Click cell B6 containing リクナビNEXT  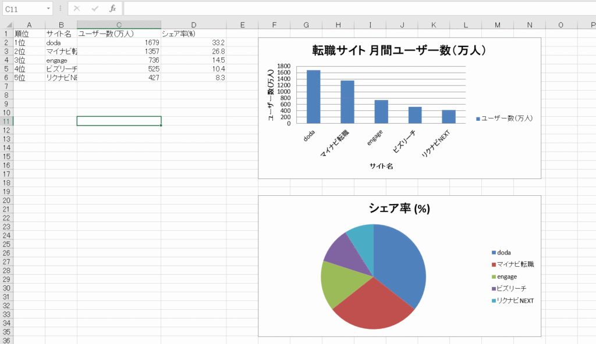(x=61, y=77)
